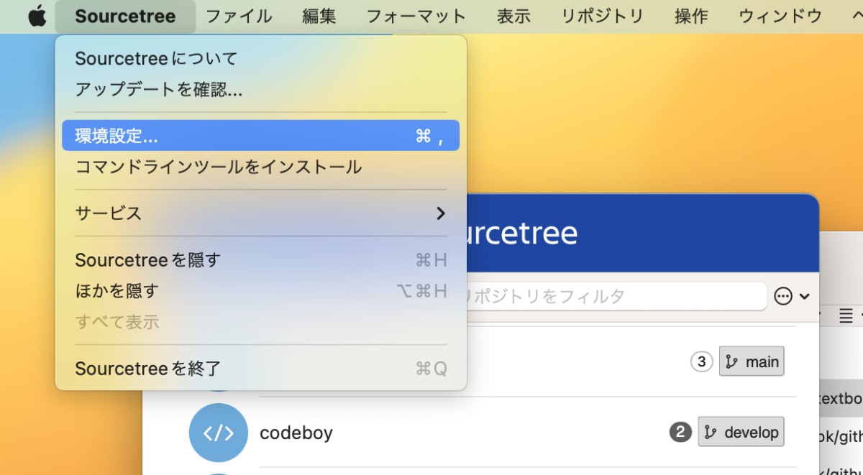Expand the サービス submenu
The height and width of the screenshot is (475, 863).
260,213
